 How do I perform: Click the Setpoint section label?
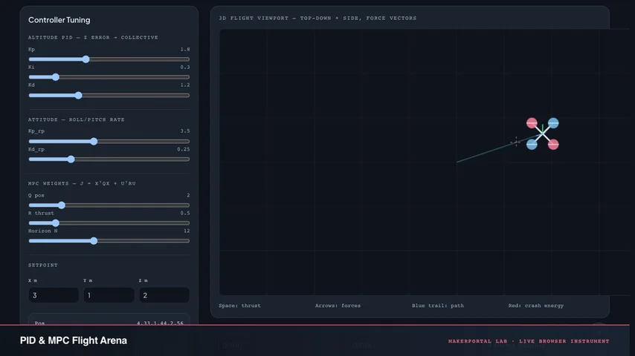click(x=43, y=265)
